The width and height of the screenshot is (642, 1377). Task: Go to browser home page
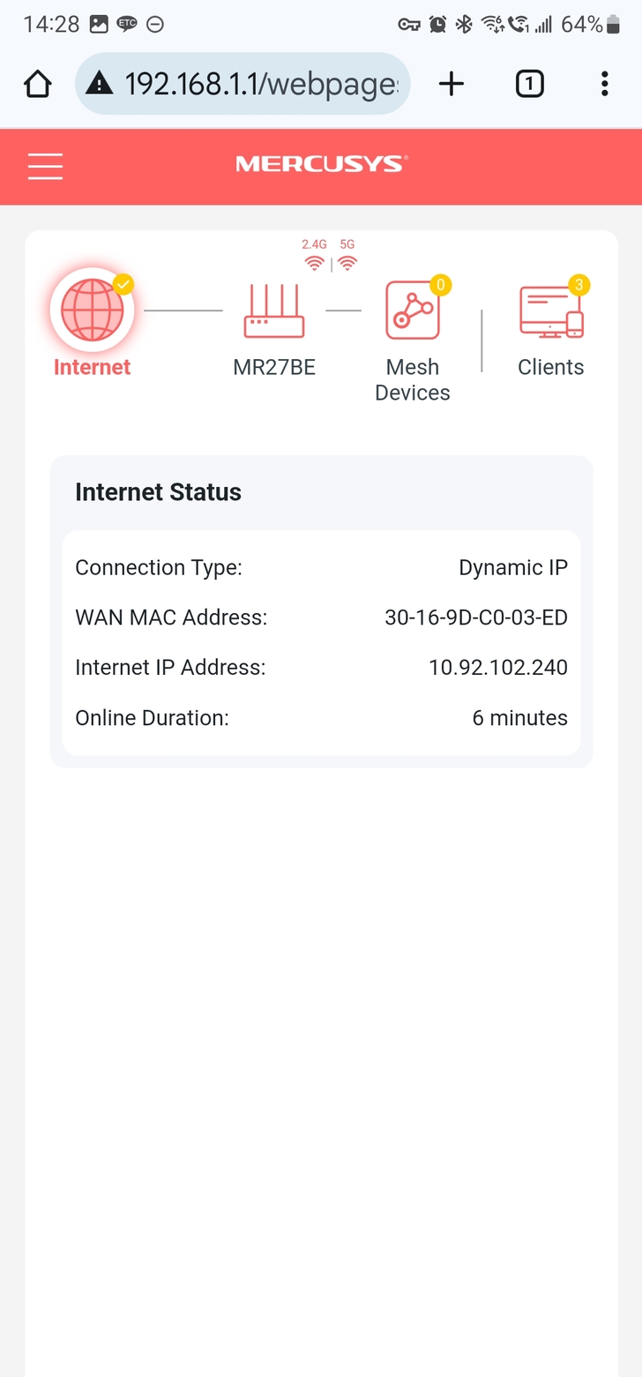tap(38, 84)
